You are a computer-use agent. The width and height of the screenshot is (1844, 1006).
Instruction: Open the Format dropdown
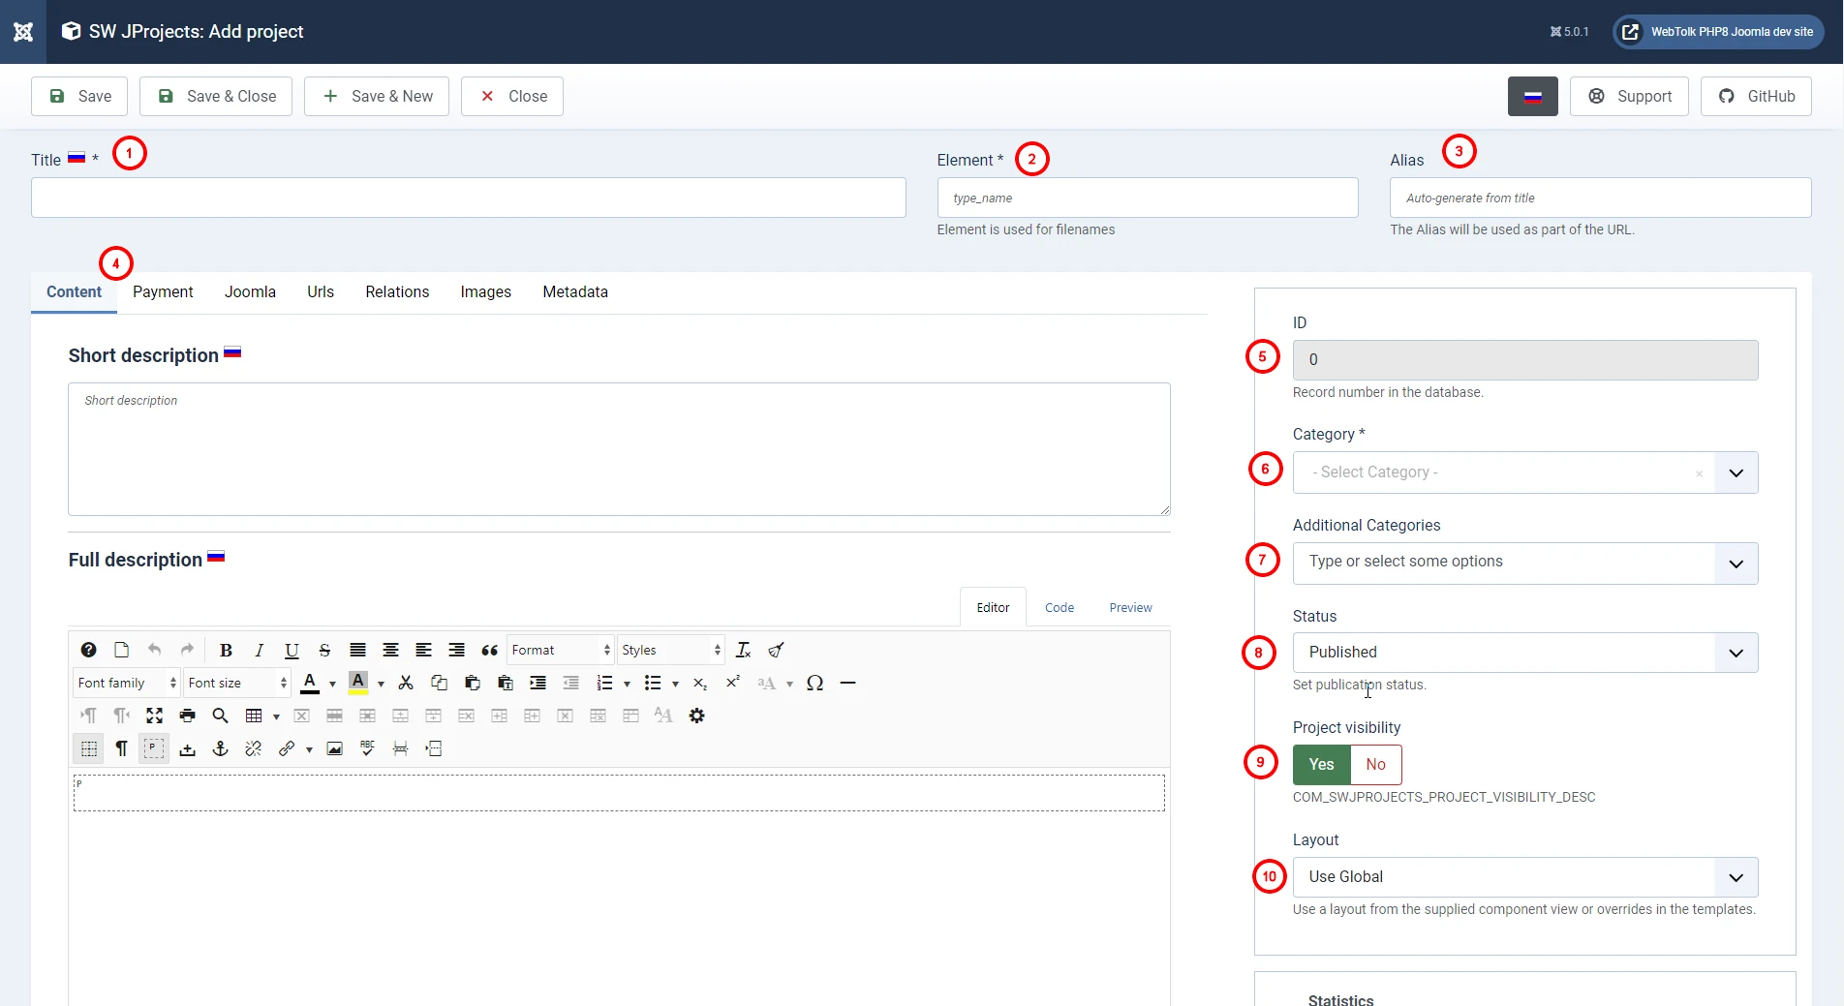[x=561, y=650]
